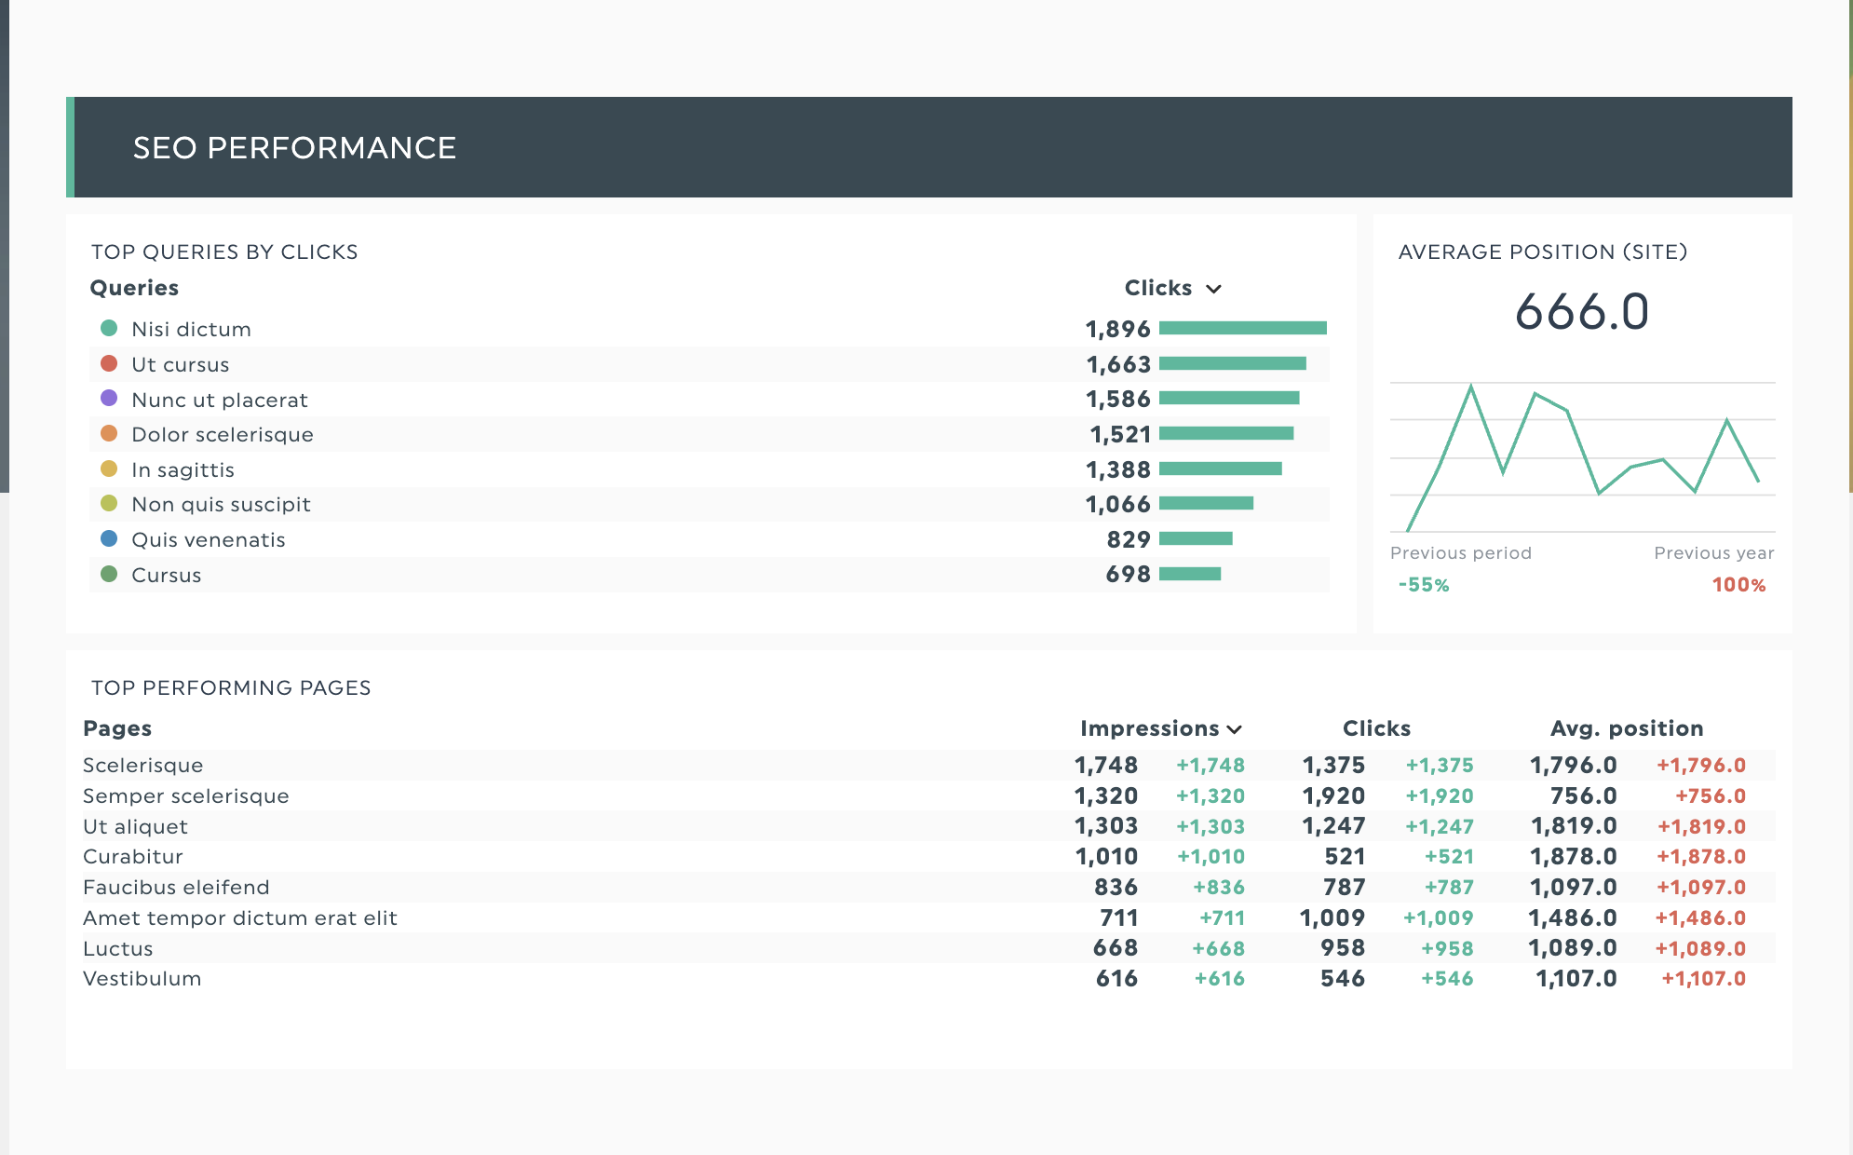The height and width of the screenshot is (1155, 1853).
Task: Click the -55% previous period change
Action: coord(1424,585)
